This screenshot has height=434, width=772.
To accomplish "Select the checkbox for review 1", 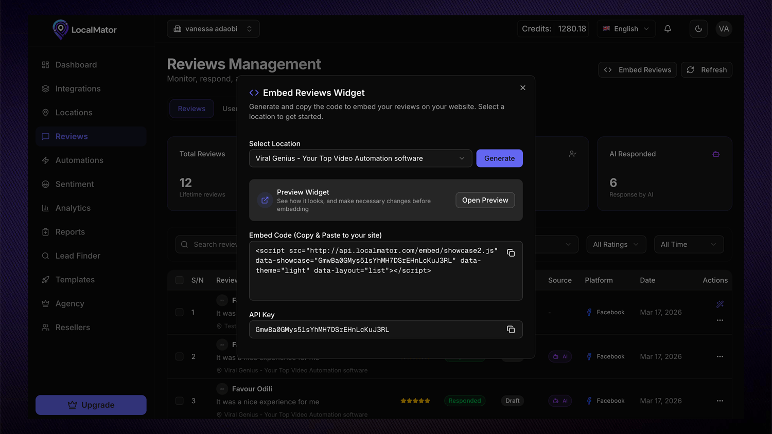I will pyautogui.click(x=180, y=312).
